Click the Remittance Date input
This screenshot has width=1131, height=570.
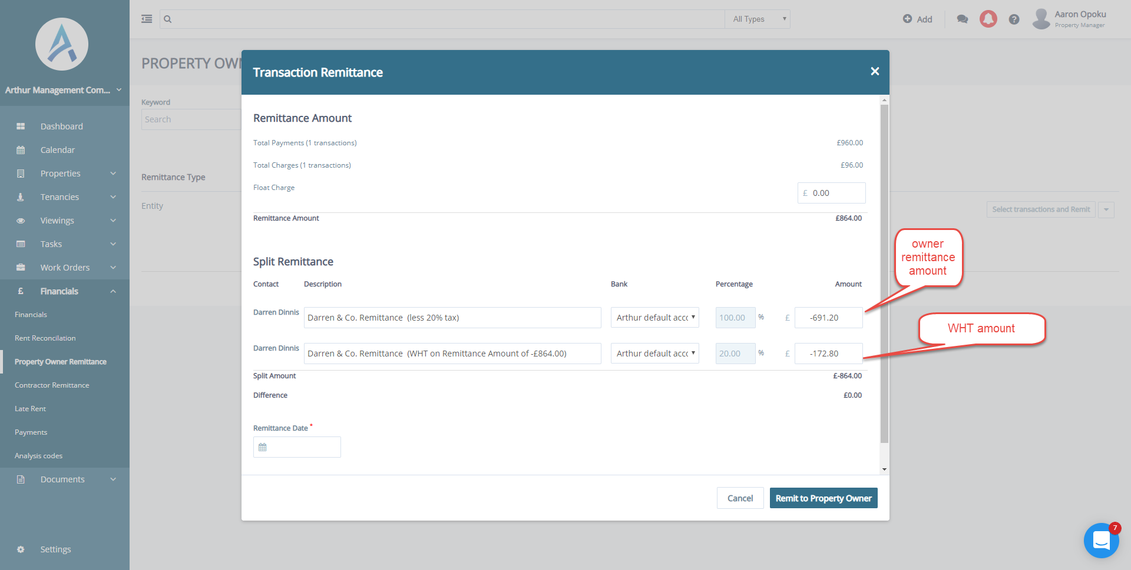point(297,447)
